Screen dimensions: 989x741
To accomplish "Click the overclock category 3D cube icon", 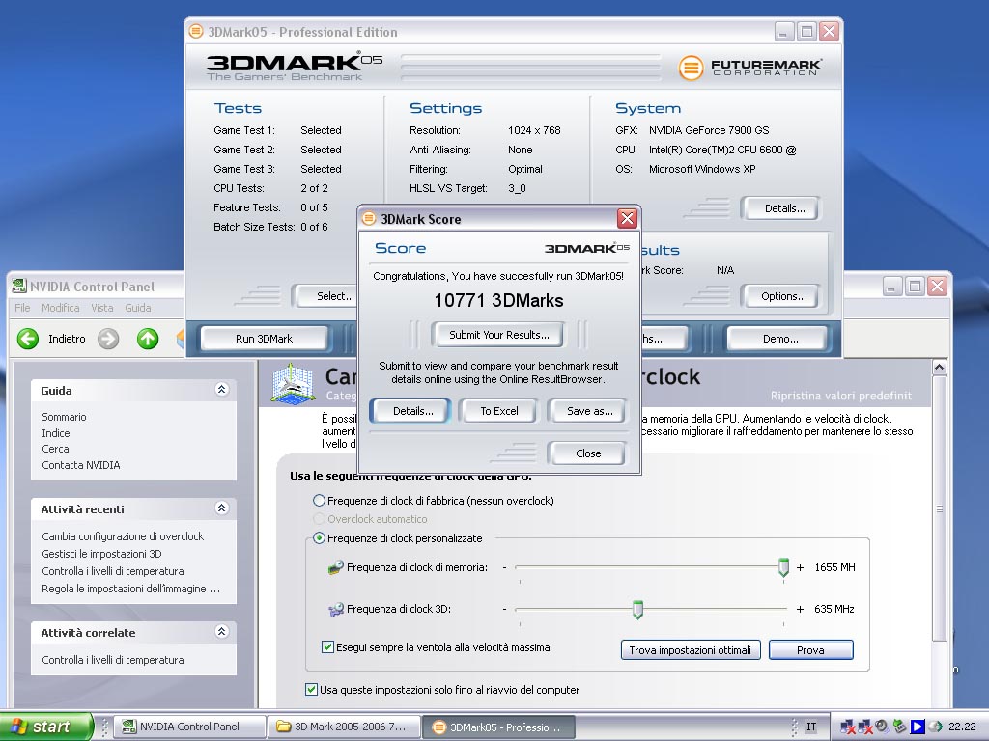I will (x=294, y=383).
